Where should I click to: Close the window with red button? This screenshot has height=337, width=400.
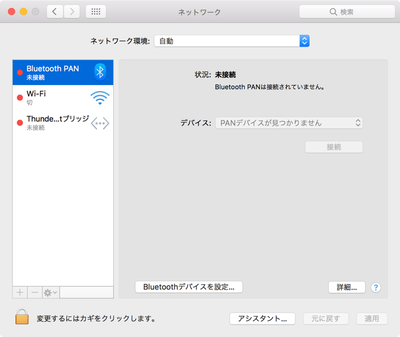11,12
